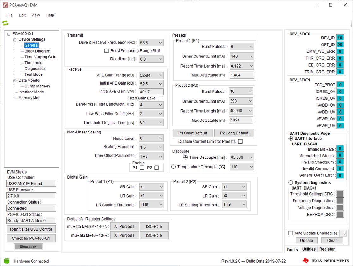Enable Burst Frequency Range Shift checkbox
Image resolution: width=353 pixels, height=266 pixels.
pyautogui.click(x=107, y=51)
